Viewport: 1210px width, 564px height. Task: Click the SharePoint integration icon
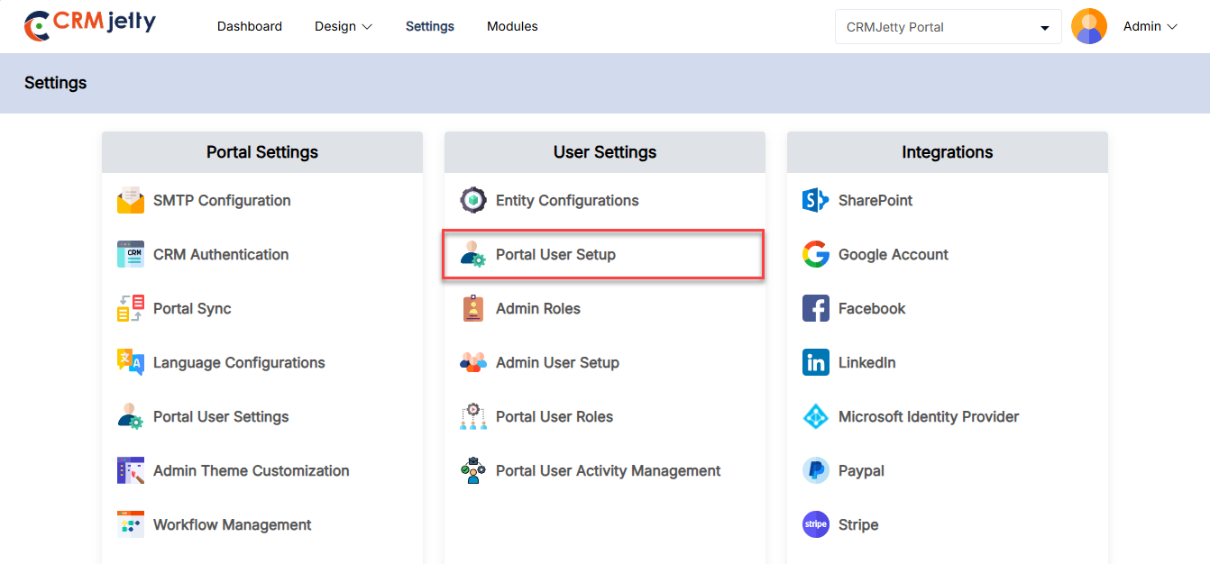point(815,201)
